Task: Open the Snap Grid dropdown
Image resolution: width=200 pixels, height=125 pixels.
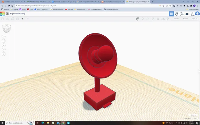Action: click(x=194, y=118)
